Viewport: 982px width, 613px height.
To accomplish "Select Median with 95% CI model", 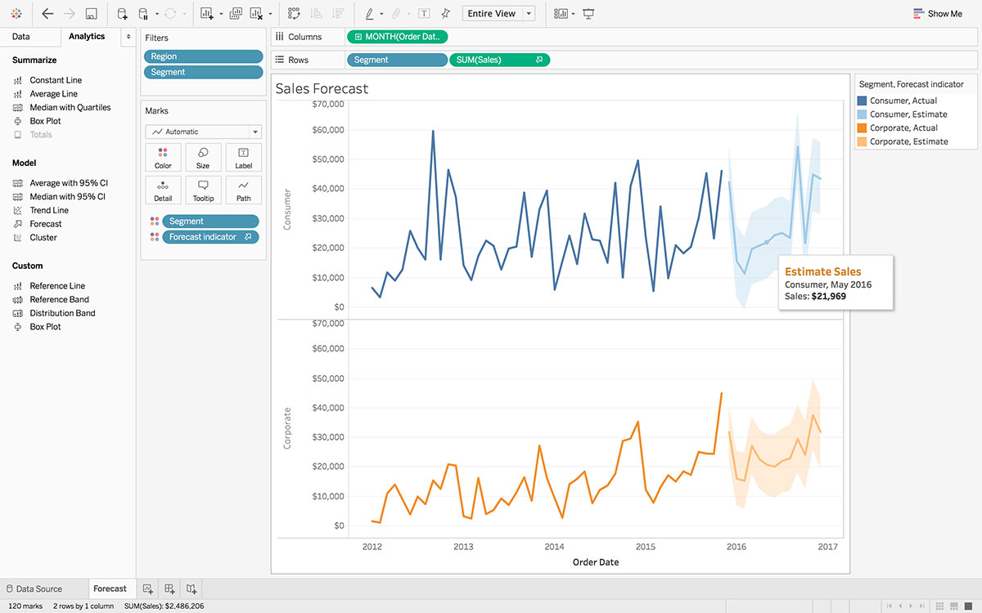I will pyautogui.click(x=67, y=196).
